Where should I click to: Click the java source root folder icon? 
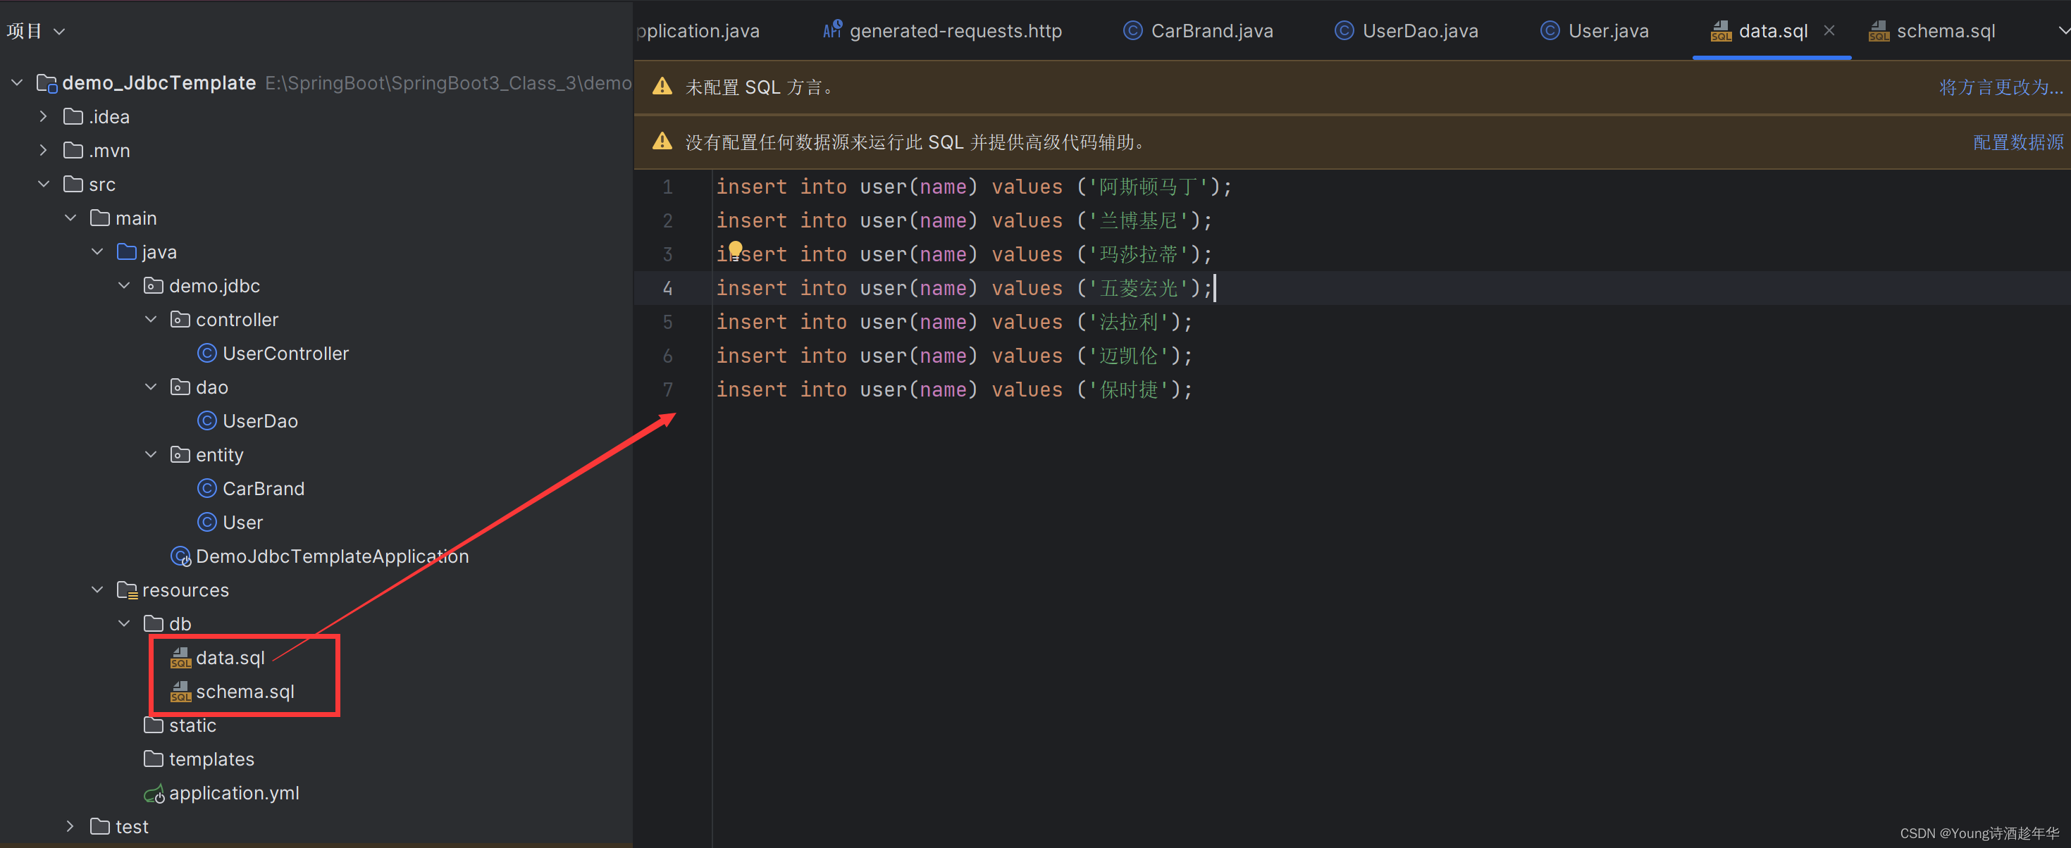click(127, 251)
